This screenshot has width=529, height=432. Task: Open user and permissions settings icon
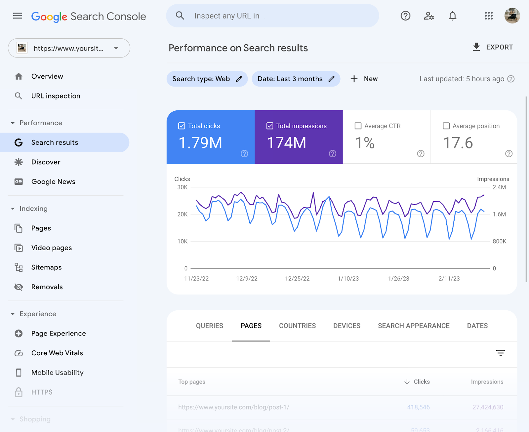click(x=429, y=16)
